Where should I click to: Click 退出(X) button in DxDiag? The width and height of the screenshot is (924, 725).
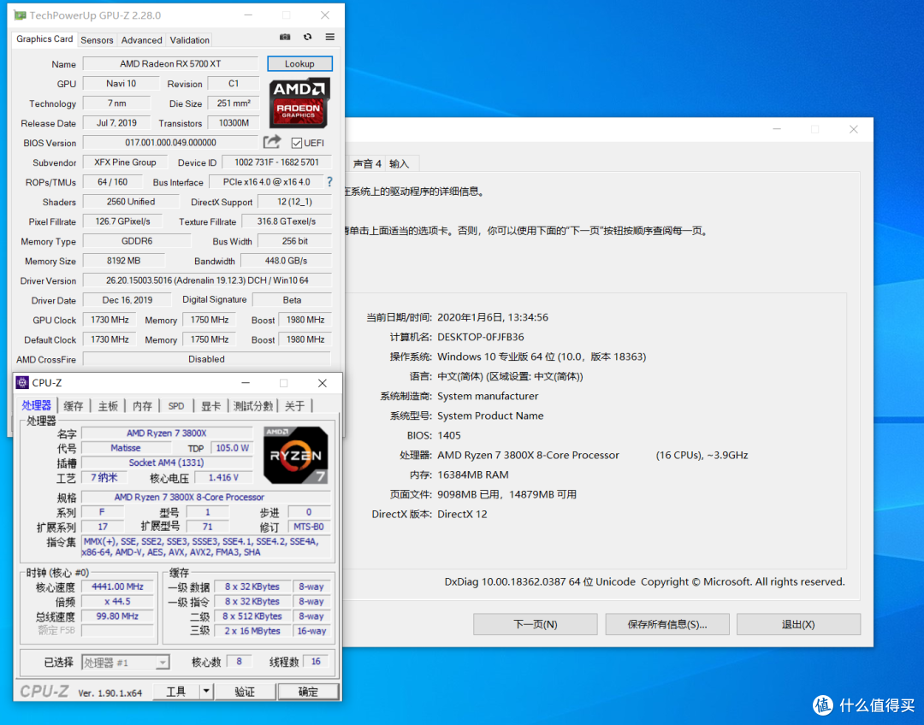(798, 624)
